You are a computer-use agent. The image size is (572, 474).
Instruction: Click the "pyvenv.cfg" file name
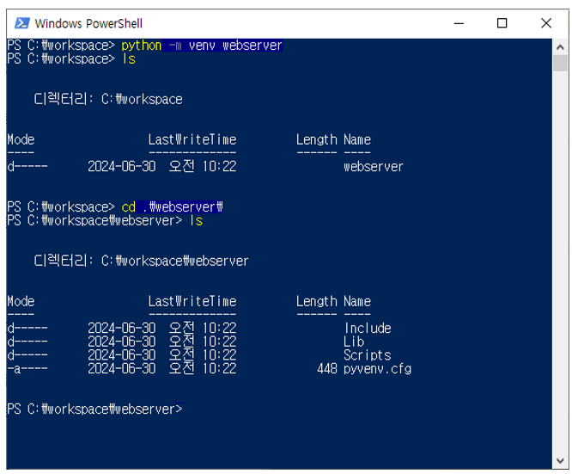pos(377,368)
